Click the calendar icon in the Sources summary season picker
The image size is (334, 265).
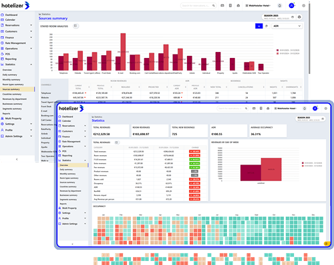click(x=293, y=17)
